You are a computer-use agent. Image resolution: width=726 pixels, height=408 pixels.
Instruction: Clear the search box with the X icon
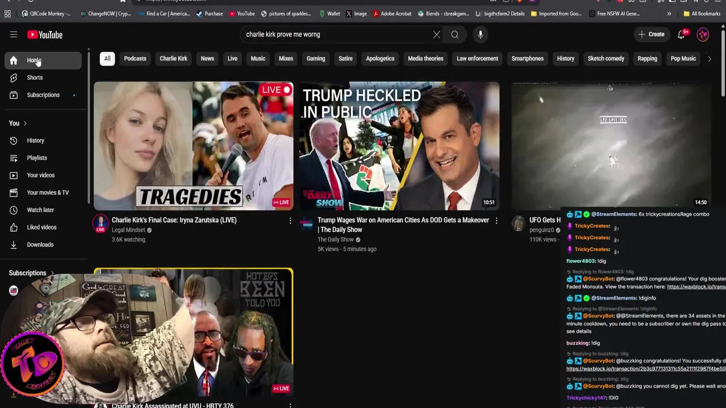tap(436, 35)
